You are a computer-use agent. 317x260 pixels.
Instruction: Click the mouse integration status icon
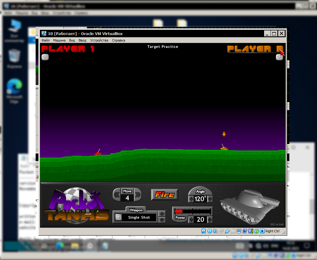click(256, 231)
